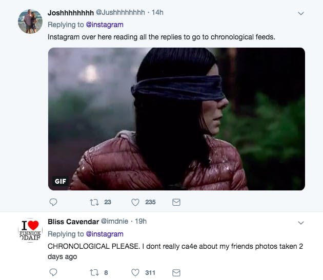Like the tweet with 235 likes
323x280 pixels.
tap(135, 202)
